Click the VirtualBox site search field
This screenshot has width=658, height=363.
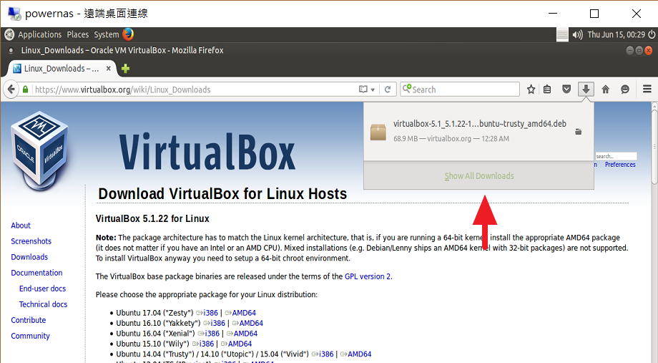(616, 156)
